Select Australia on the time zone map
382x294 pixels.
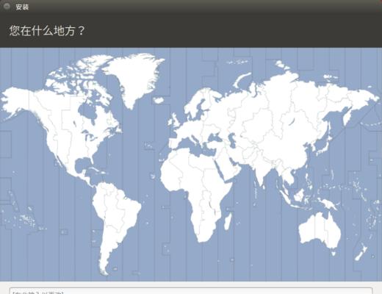(x=320, y=230)
